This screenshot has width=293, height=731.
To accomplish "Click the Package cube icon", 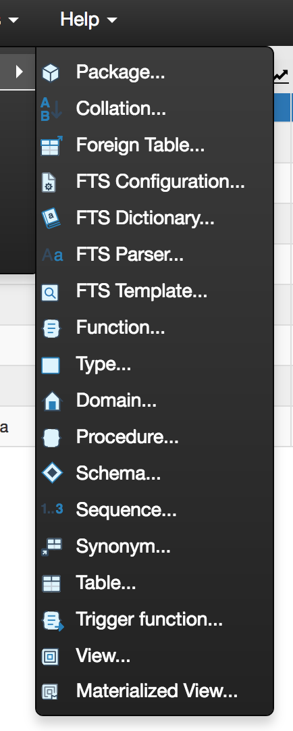I will pyautogui.click(x=51, y=73).
